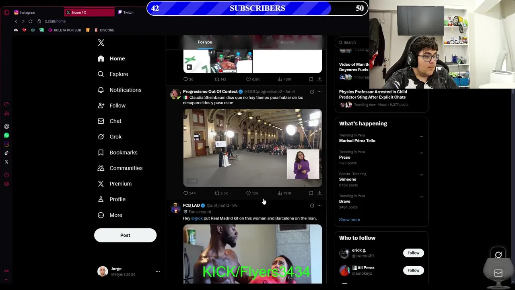
Task: Open more options on FCB LAD post
Action: [x=319, y=206]
